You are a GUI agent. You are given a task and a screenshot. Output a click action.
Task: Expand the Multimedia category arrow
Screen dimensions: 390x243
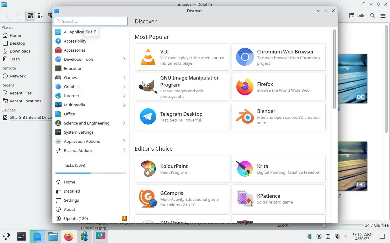click(124, 105)
